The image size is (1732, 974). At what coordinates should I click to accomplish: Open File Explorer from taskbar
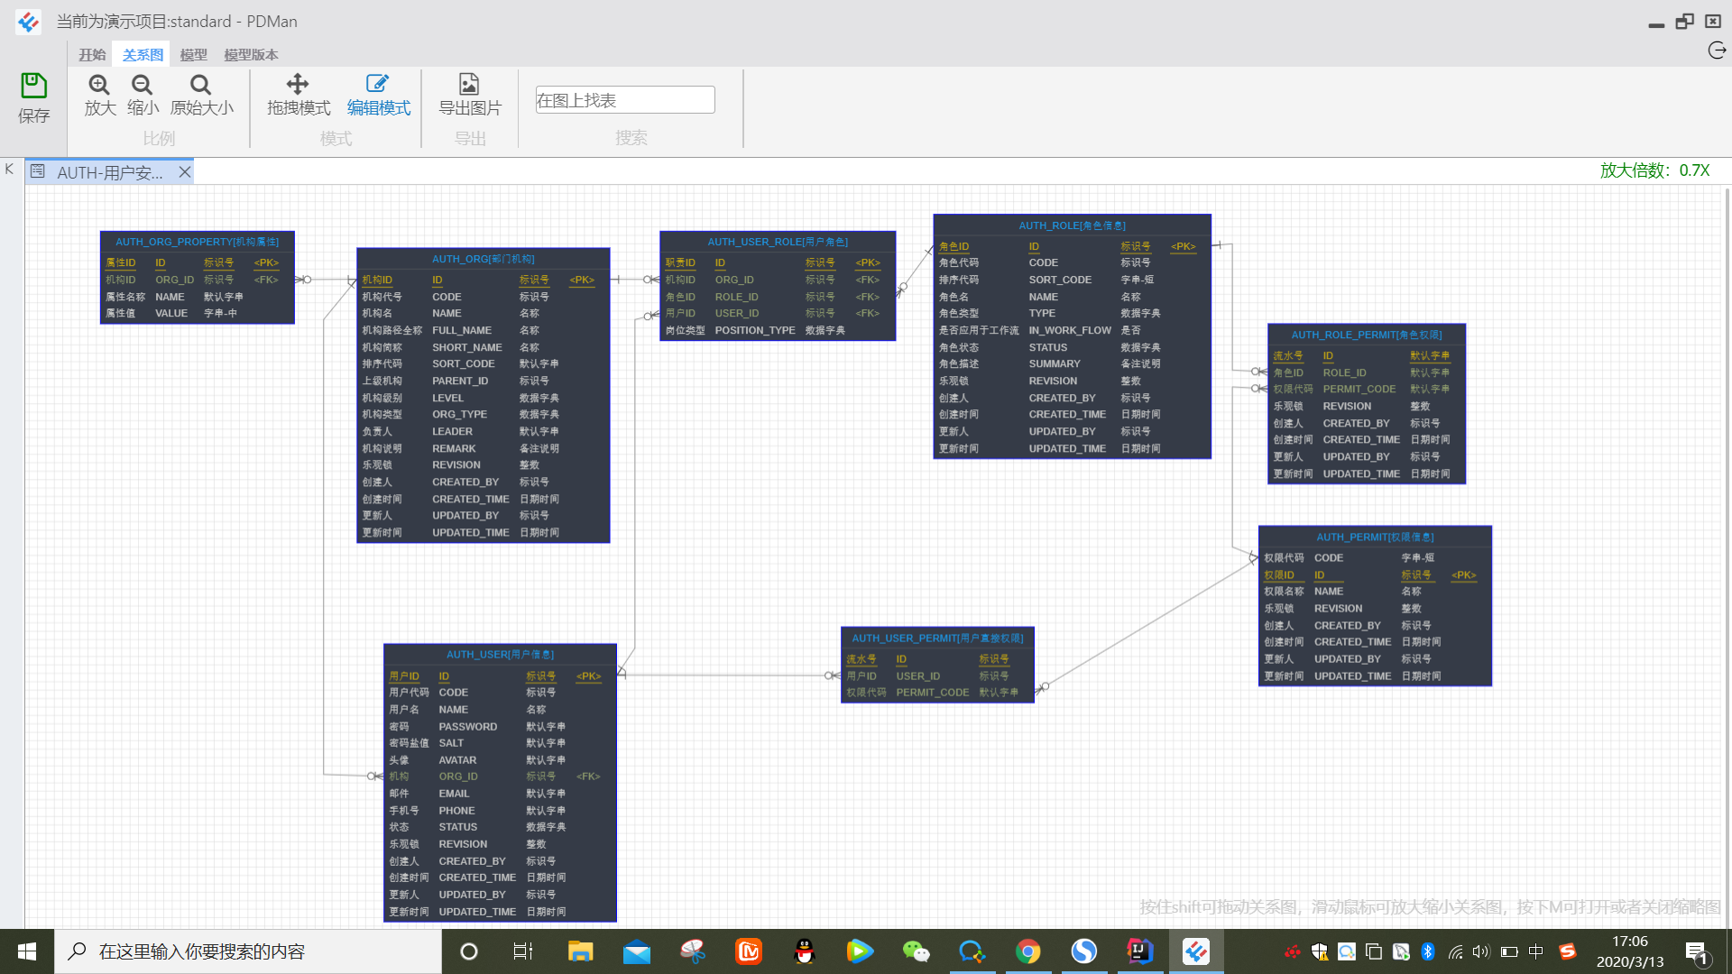[580, 951]
